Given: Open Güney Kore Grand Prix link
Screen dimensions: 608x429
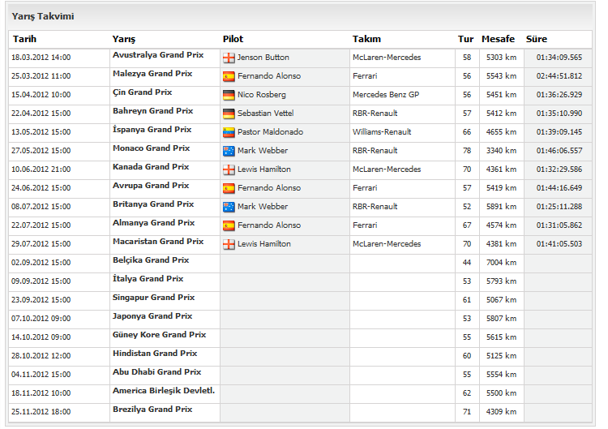Looking at the screenshot, I should tap(160, 334).
